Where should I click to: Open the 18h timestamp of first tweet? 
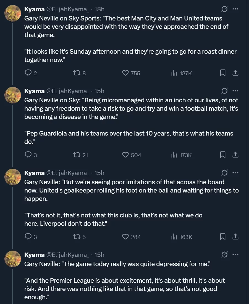click(99, 9)
